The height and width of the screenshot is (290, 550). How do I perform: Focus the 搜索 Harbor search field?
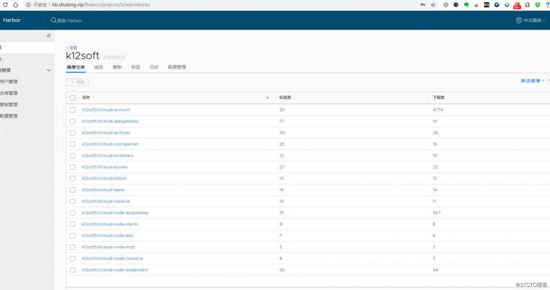tap(71, 21)
